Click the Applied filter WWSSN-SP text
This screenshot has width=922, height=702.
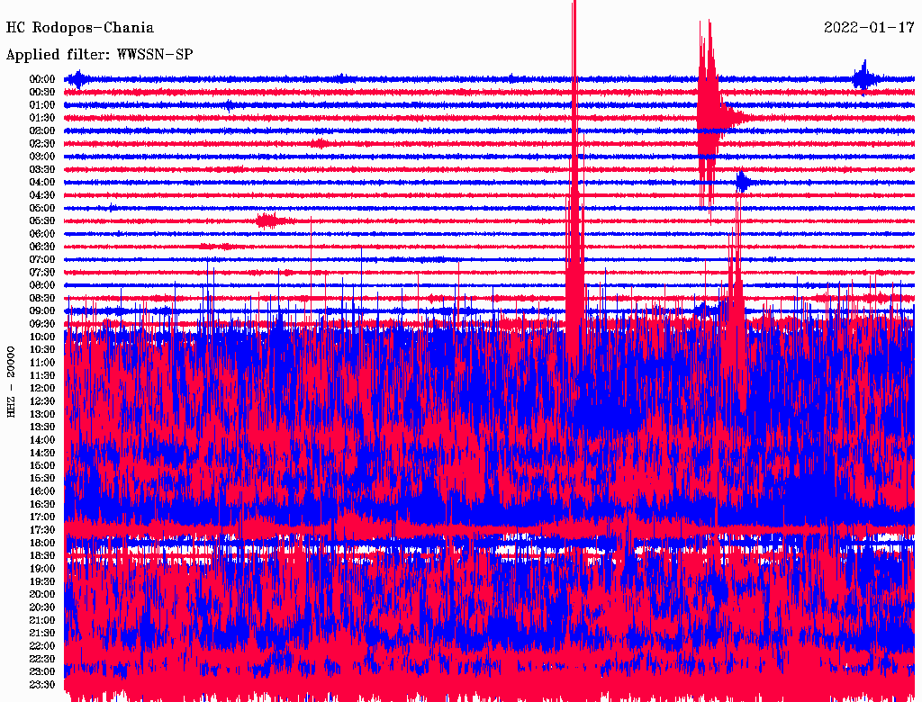99,55
